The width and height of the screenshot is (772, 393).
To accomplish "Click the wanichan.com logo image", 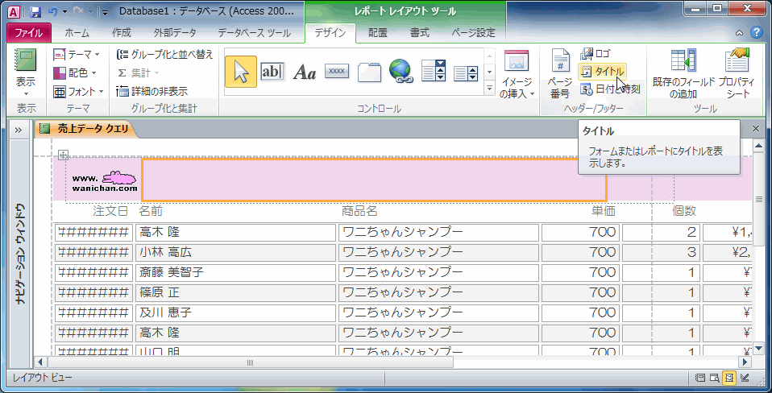I will coord(105,181).
